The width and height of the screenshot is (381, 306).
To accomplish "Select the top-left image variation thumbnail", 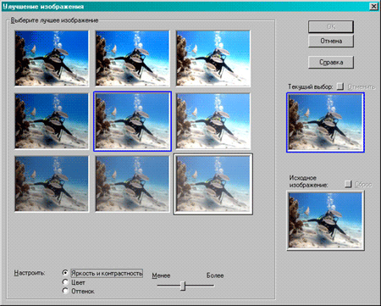I will [52, 58].
